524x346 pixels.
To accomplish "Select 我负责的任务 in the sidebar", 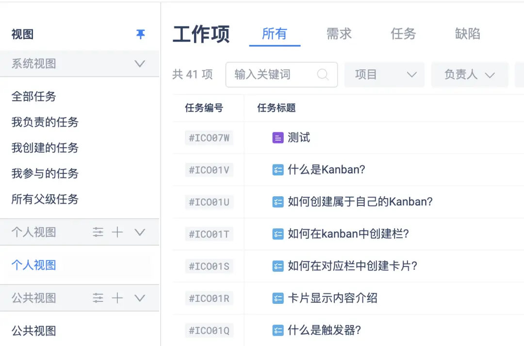I will tap(45, 122).
